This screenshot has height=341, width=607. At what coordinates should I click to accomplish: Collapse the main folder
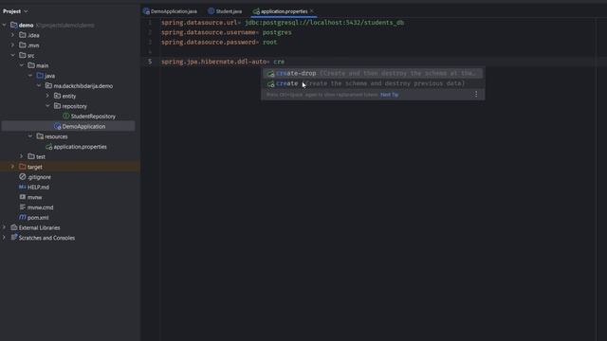click(22, 65)
